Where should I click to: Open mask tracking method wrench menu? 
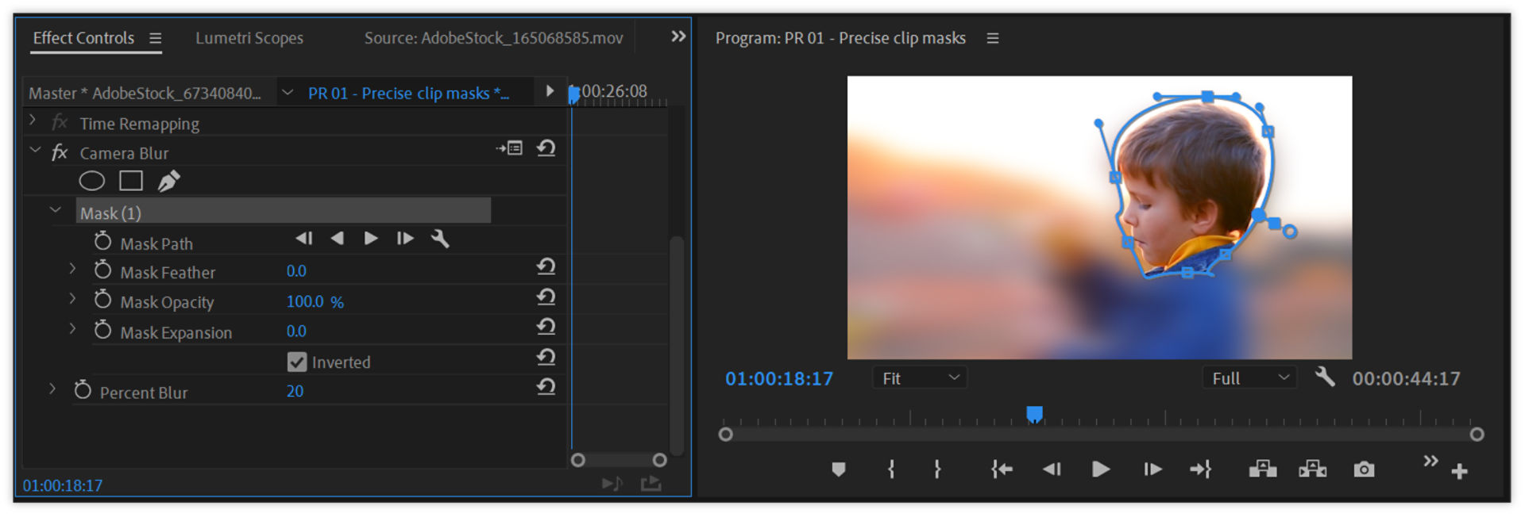(440, 239)
